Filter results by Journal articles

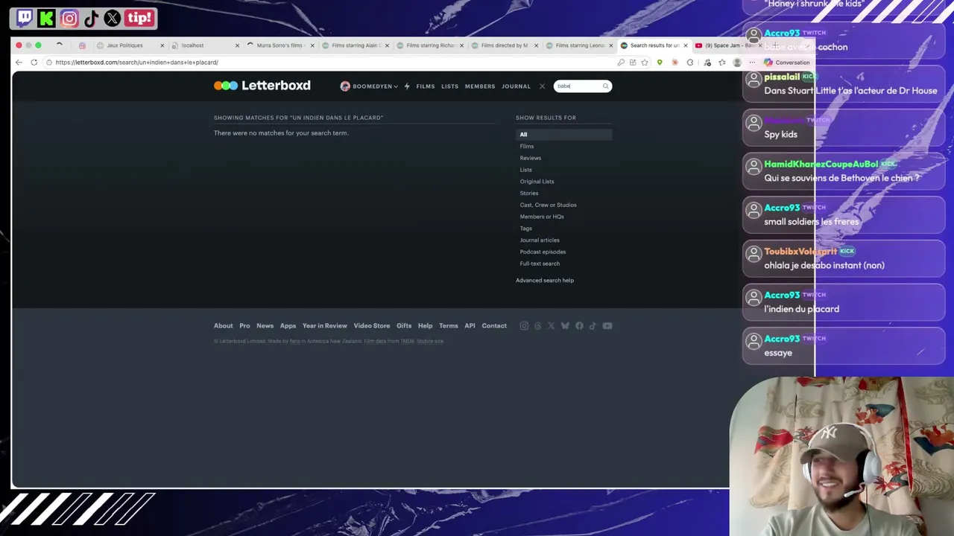[x=540, y=240]
